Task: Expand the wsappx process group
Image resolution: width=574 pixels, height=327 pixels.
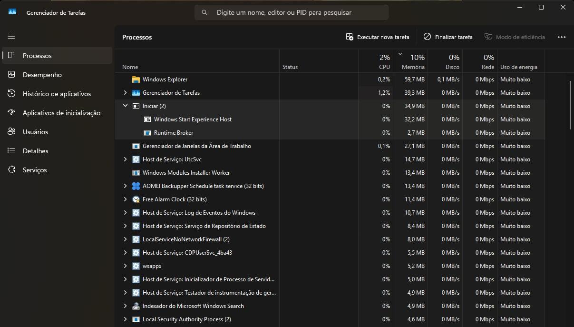Action: point(126,266)
